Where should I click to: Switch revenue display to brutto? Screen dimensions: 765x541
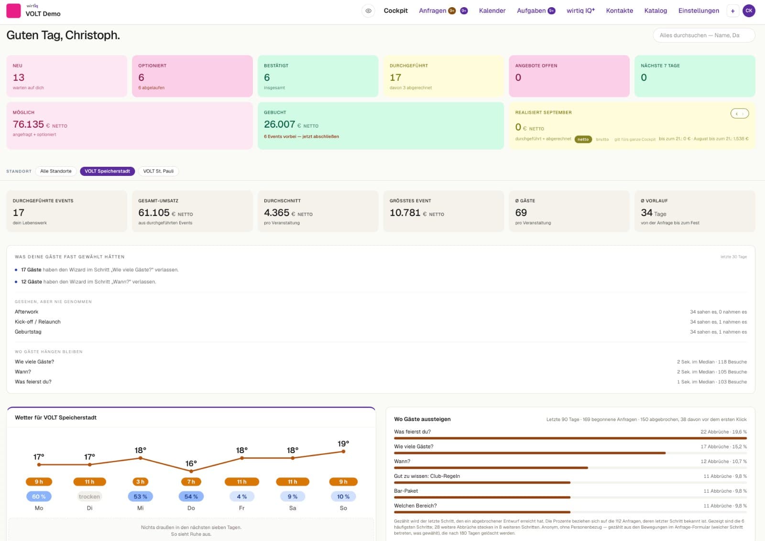pos(602,139)
